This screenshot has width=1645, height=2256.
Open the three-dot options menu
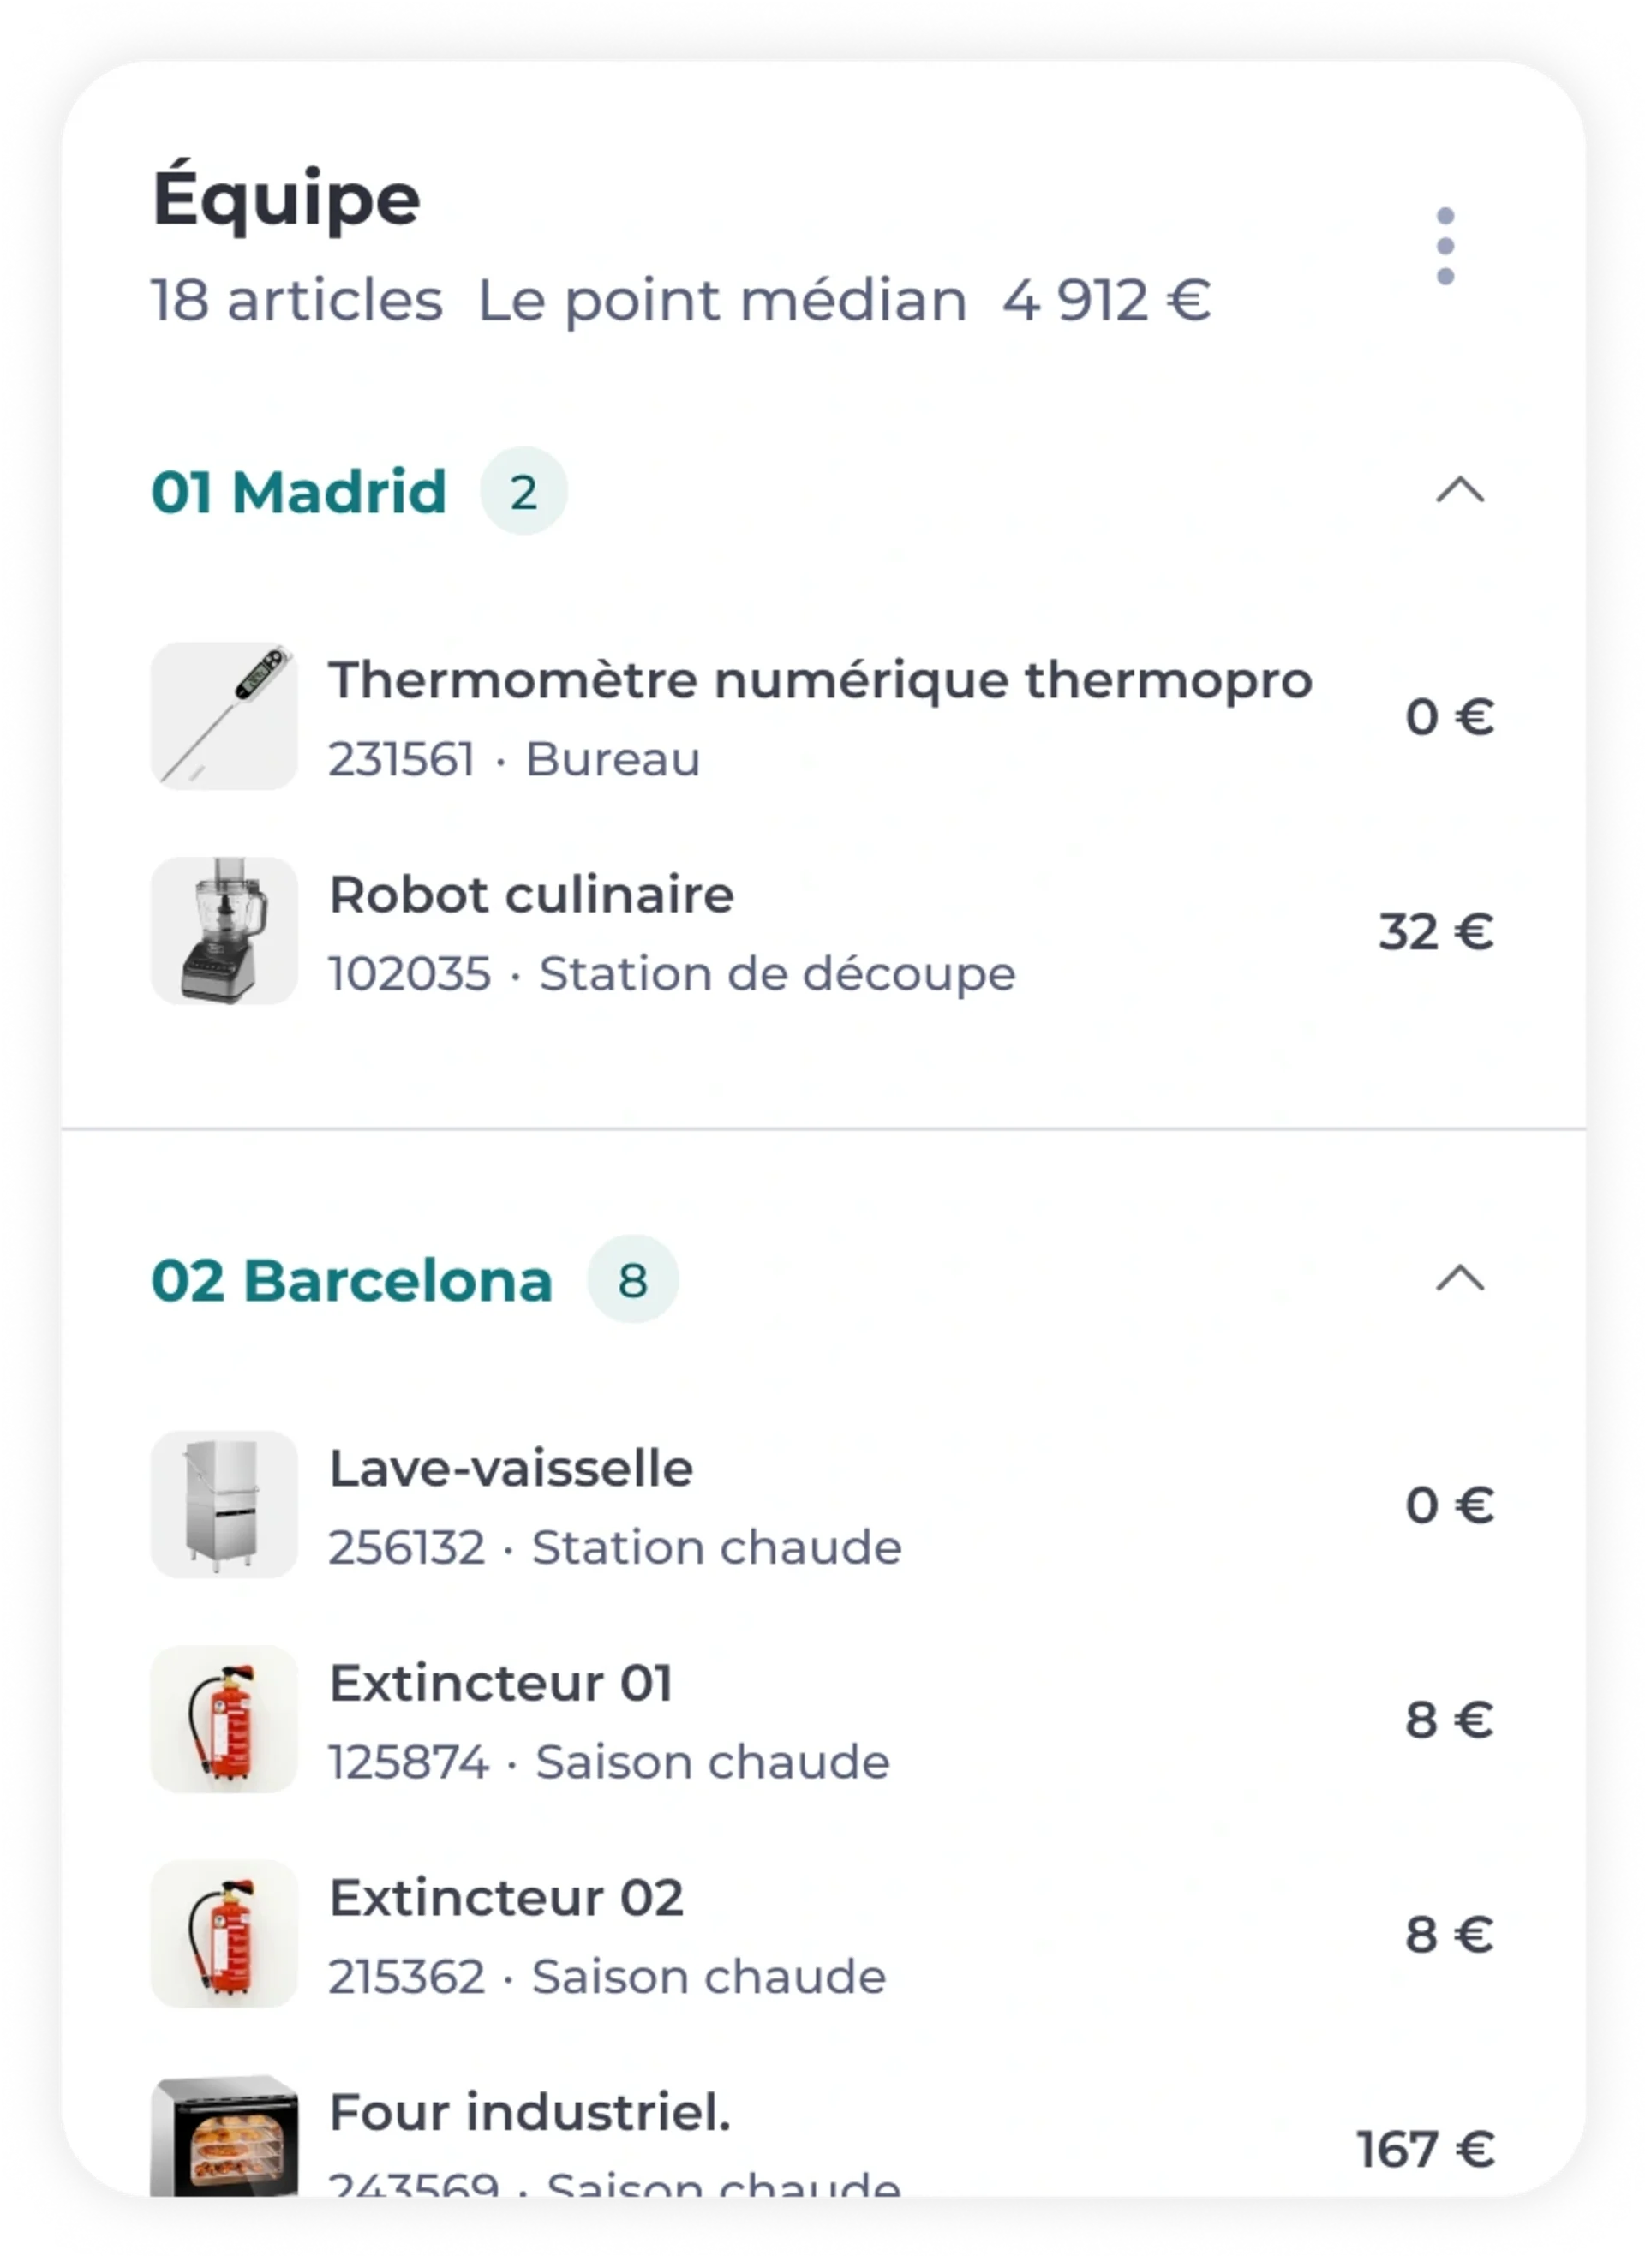1445,246
